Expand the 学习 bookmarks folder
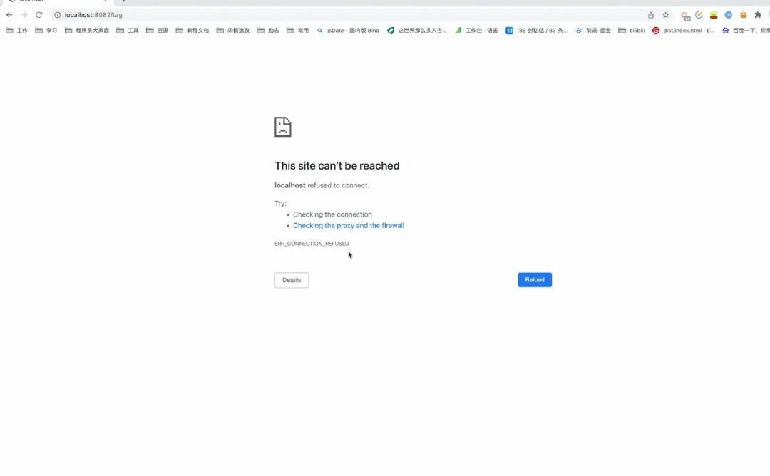This screenshot has height=476, width=770. 46,31
